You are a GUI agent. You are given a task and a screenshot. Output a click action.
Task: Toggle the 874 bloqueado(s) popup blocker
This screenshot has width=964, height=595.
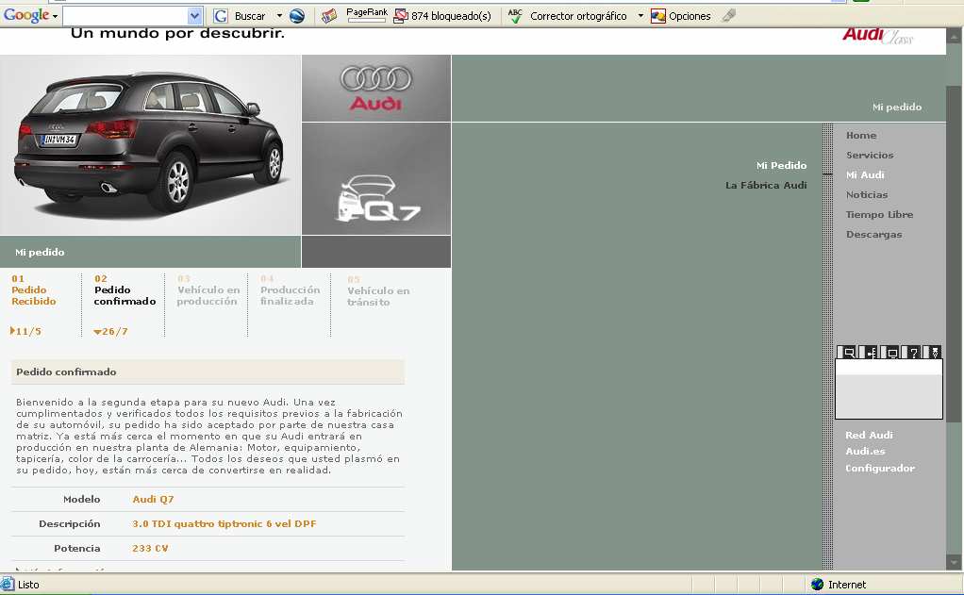442,16
